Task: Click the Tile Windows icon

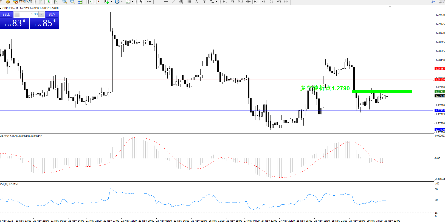Action: 80,2
